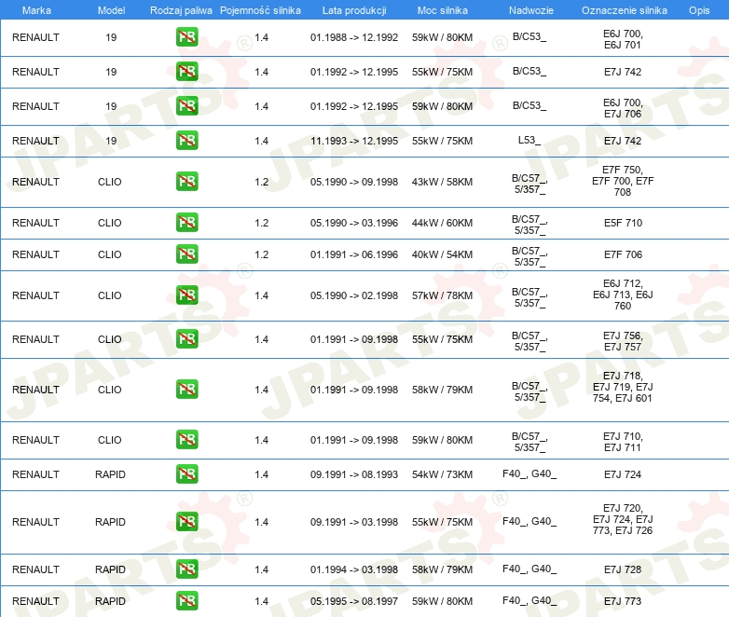
Task: Click the date cell 11.1993 -> 12.1995
Action: (354, 141)
